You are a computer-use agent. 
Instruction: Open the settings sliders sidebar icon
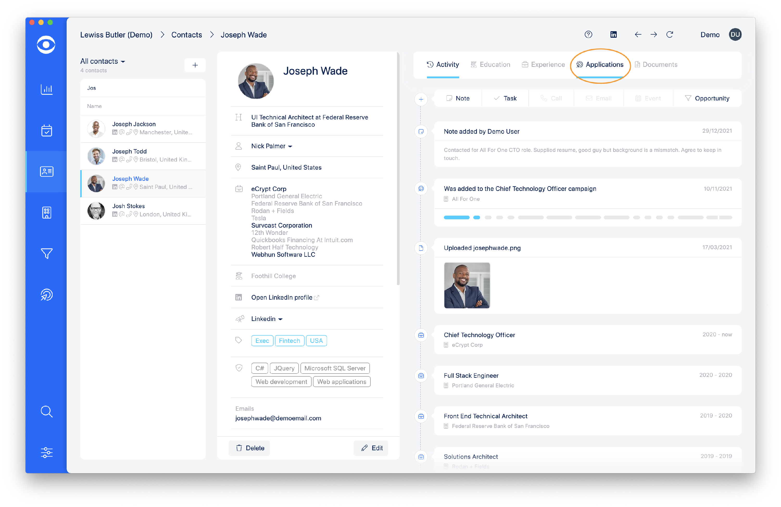tap(47, 453)
